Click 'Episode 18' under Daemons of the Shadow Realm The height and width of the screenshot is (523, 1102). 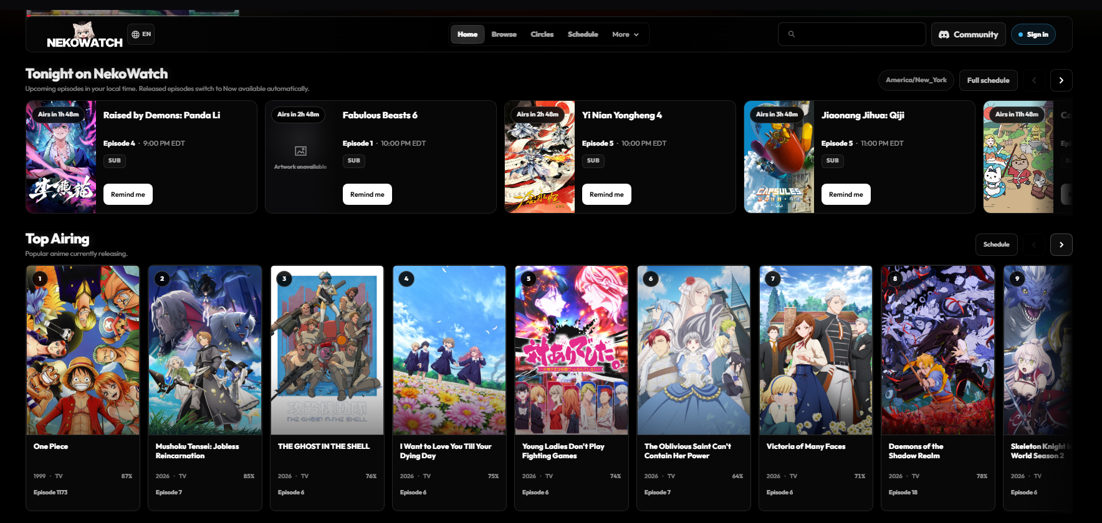[x=903, y=492]
